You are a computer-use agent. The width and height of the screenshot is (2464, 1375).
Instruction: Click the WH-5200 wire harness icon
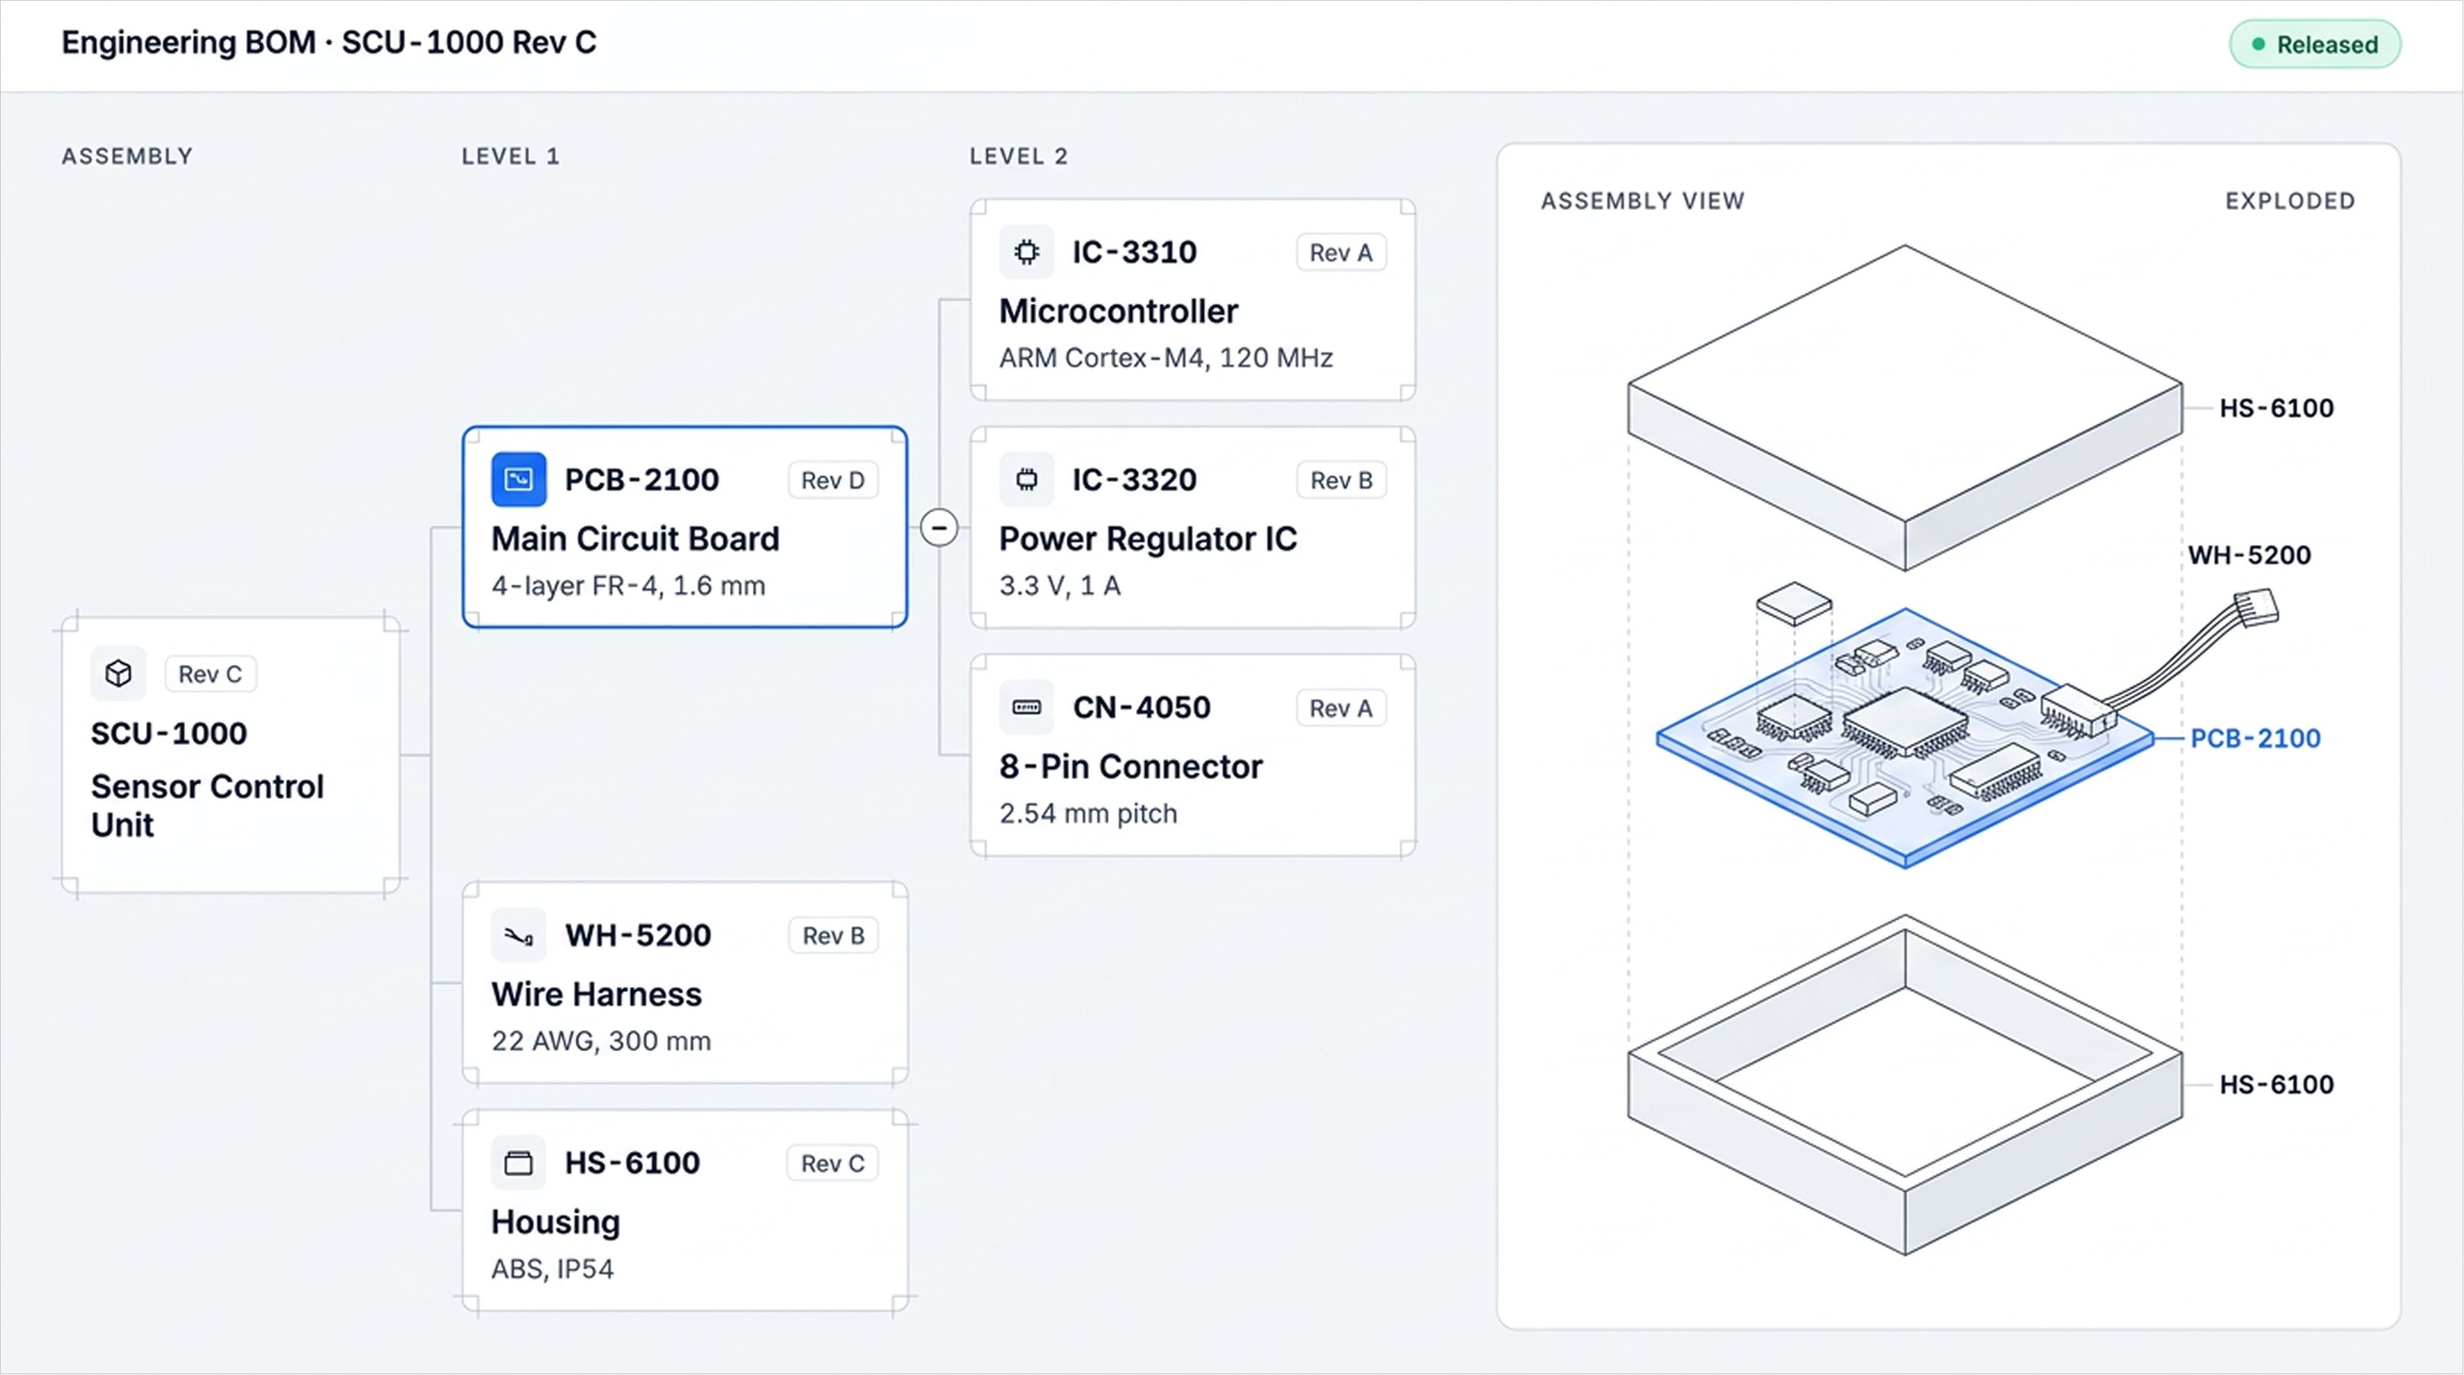(518, 935)
